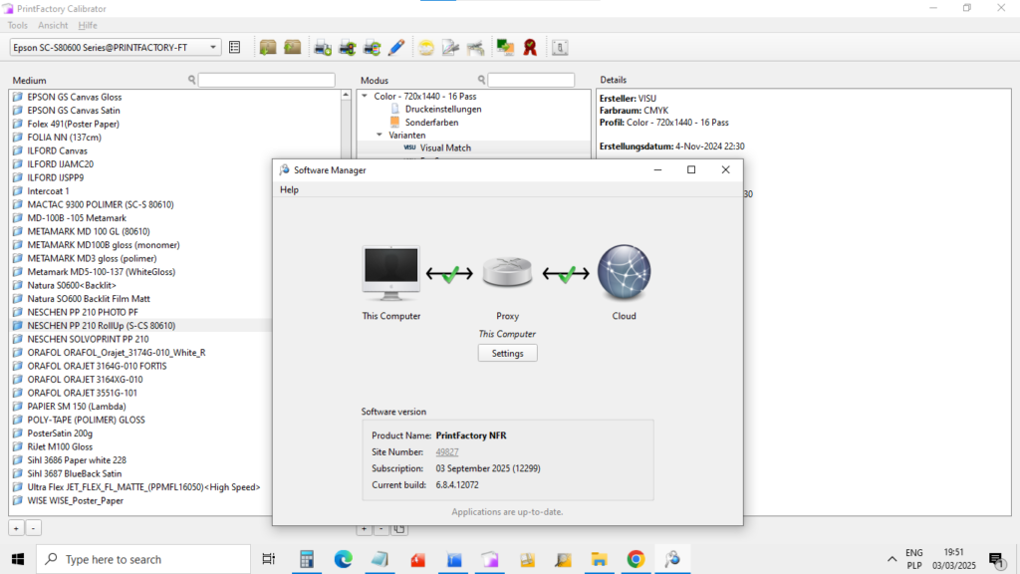Screen dimensions: 1020x574
Task: Click the Settings button under This Computer
Action: tap(507, 352)
